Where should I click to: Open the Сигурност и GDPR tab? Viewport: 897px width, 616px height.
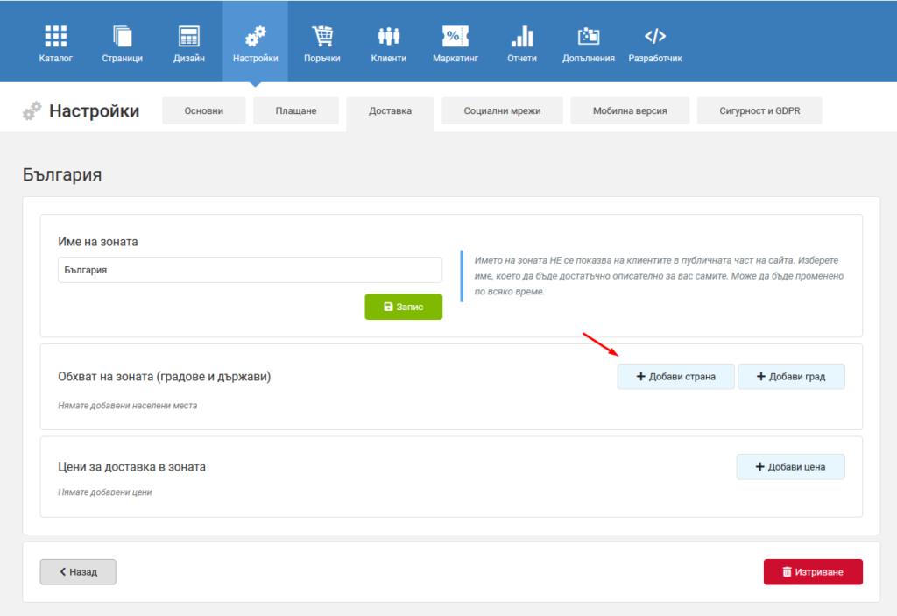tap(759, 110)
